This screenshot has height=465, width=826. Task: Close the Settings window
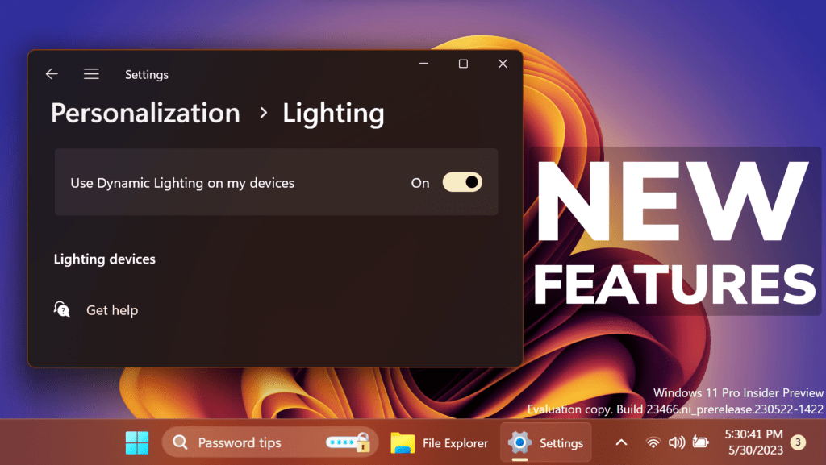(503, 64)
